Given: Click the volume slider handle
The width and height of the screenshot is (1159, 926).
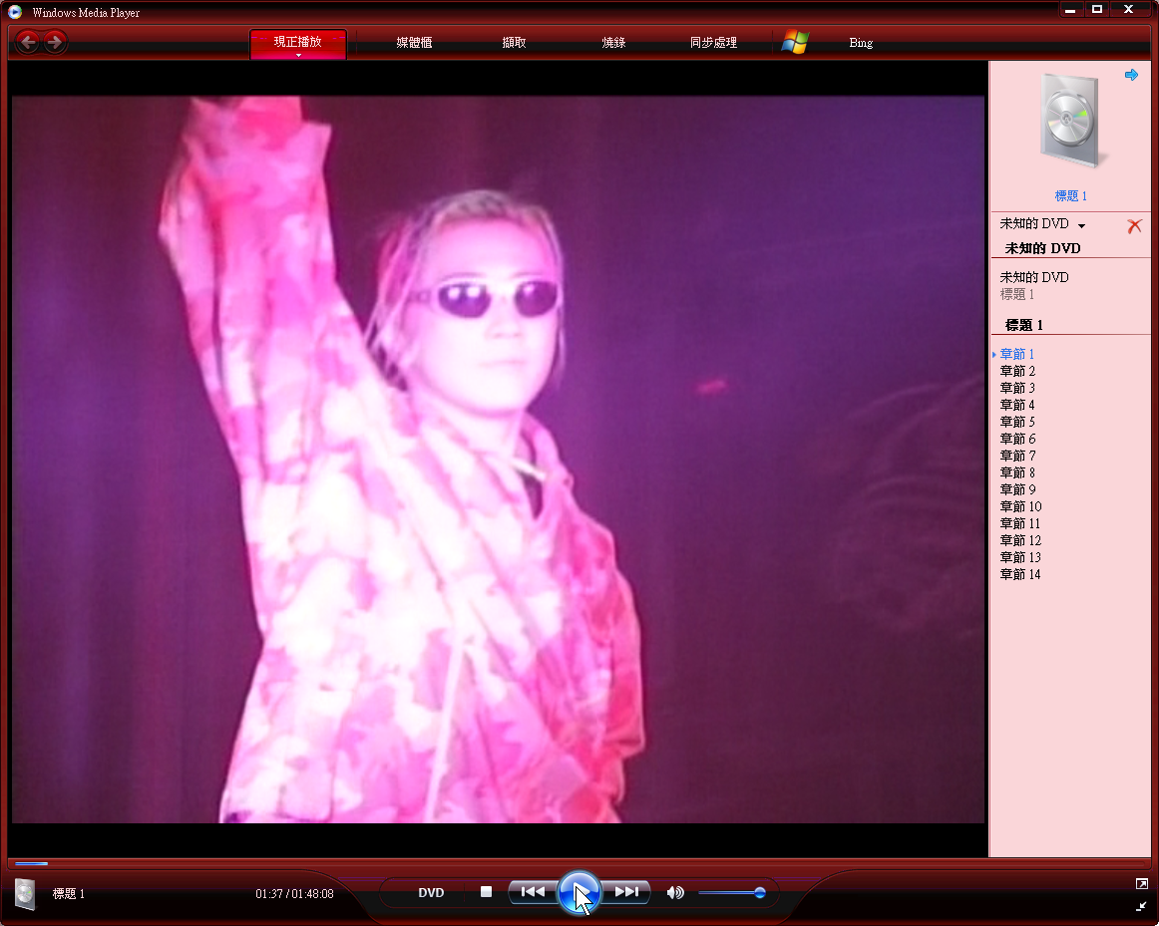Looking at the screenshot, I should coord(759,893).
